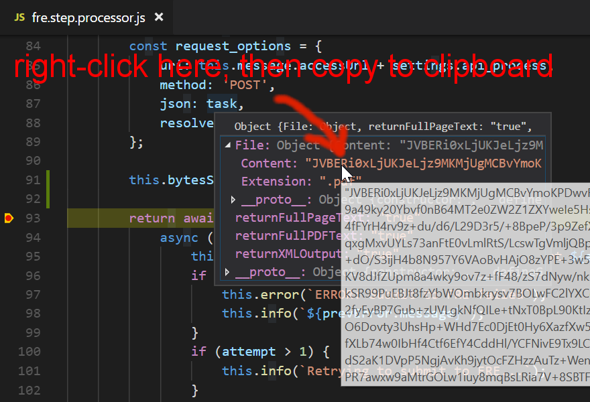
Task: Click line number 91 in gutter
Action: (33, 180)
